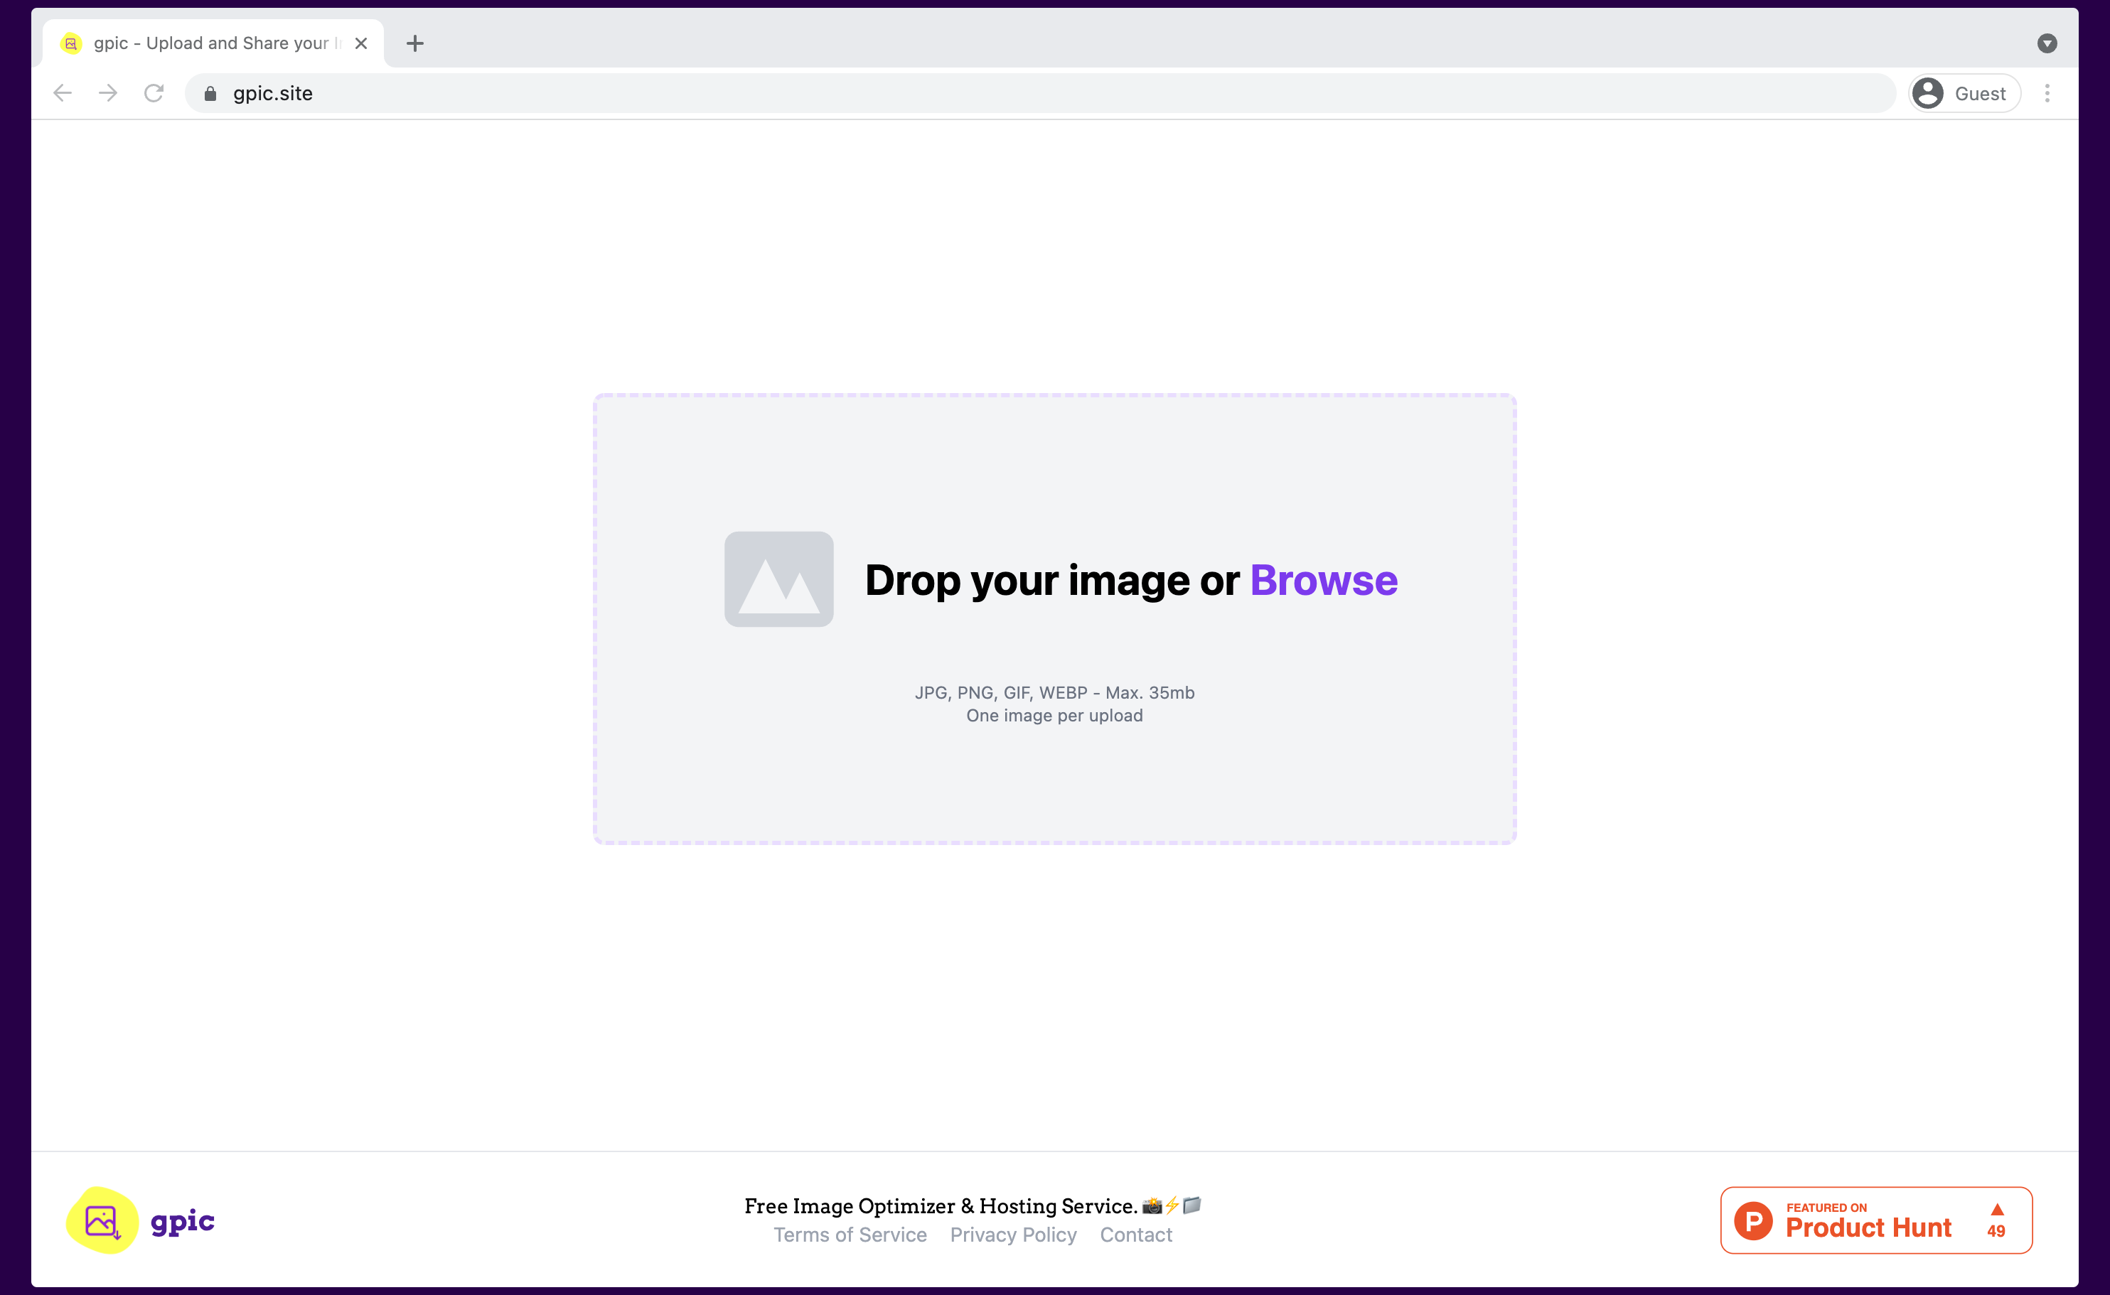Click the browser forward arrow
Viewport: 2110px width, 1295px height.
(x=108, y=93)
